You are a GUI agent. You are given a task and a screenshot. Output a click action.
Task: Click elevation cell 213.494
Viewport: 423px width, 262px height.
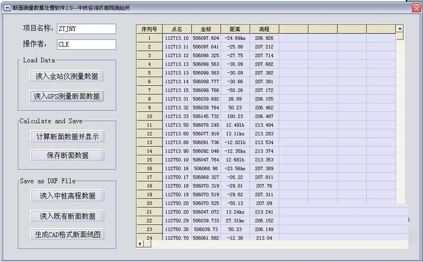click(x=264, y=125)
